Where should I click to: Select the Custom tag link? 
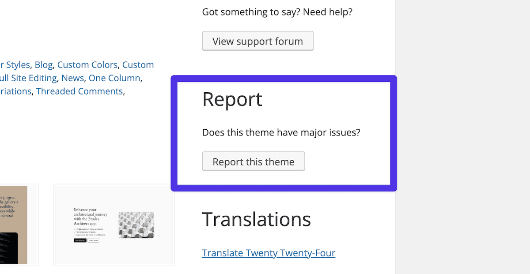[138, 64]
